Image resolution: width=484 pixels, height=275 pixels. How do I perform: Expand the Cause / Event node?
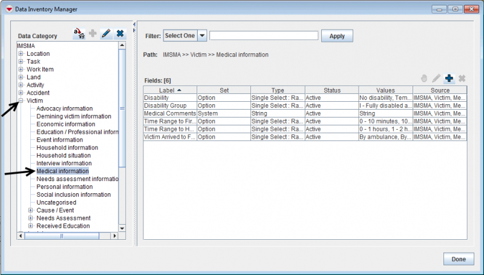[x=31, y=210]
